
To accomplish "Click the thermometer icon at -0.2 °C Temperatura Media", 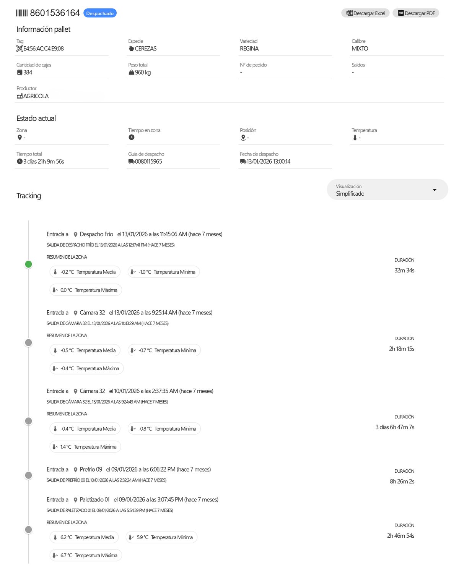I will (x=55, y=272).
